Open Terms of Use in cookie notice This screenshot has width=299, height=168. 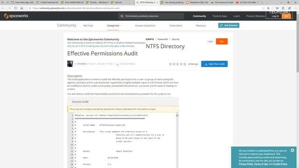(261, 164)
